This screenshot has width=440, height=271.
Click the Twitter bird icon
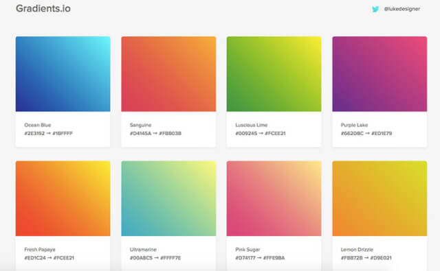(375, 9)
